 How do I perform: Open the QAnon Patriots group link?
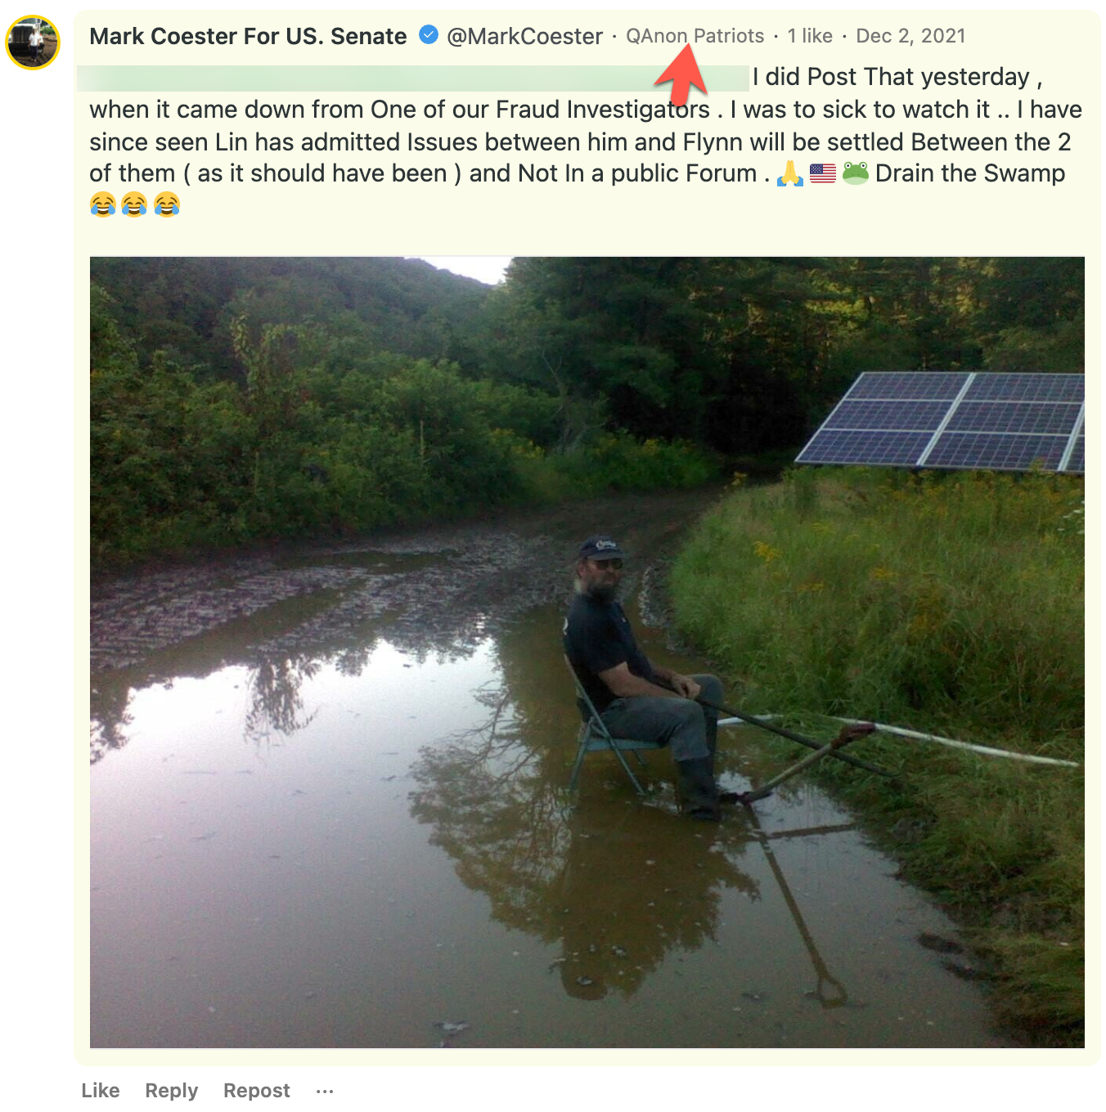pos(695,36)
